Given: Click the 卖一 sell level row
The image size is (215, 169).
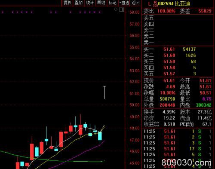Looking at the screenshot, I should pos(178,43).
